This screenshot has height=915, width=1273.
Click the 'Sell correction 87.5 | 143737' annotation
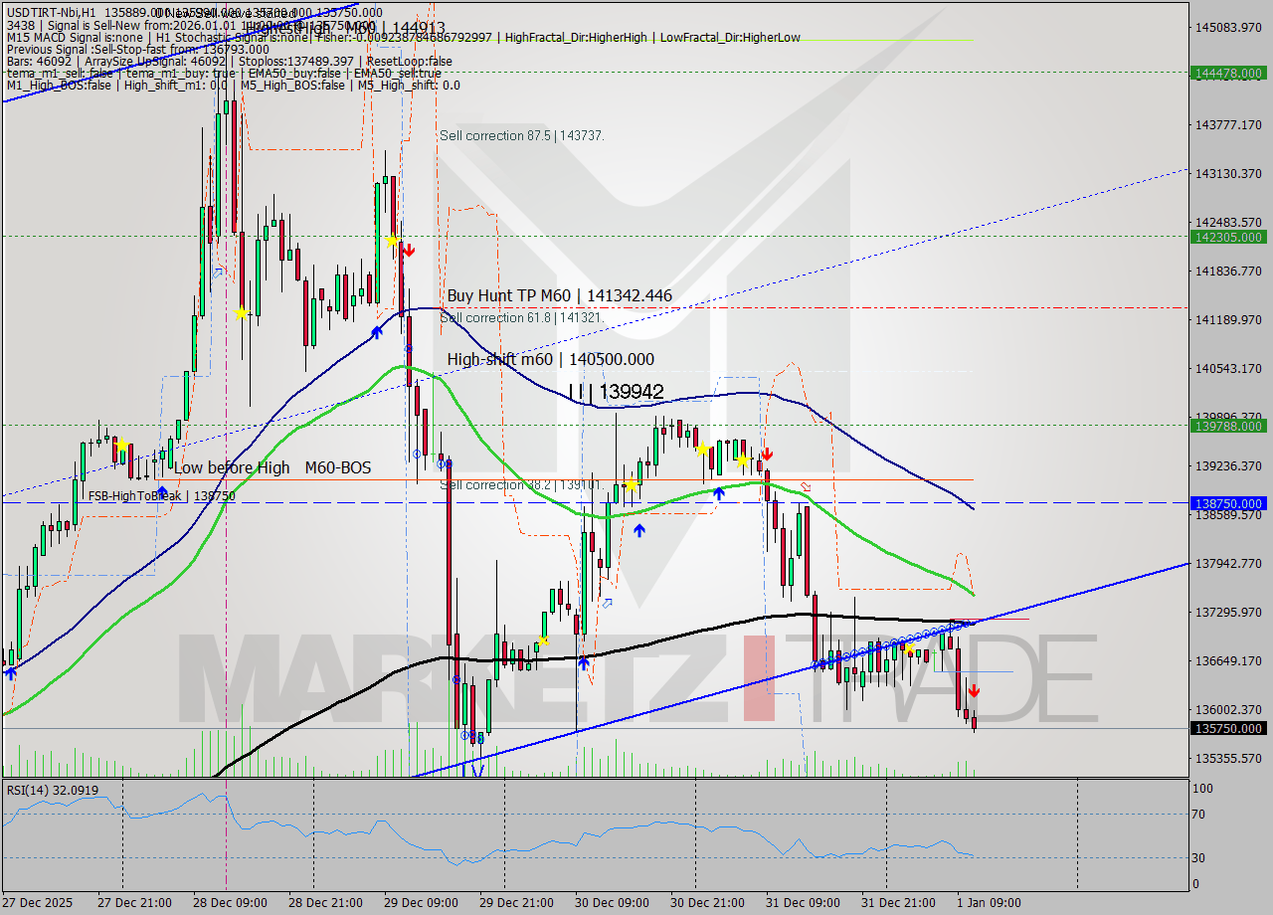tap(522, 136)
